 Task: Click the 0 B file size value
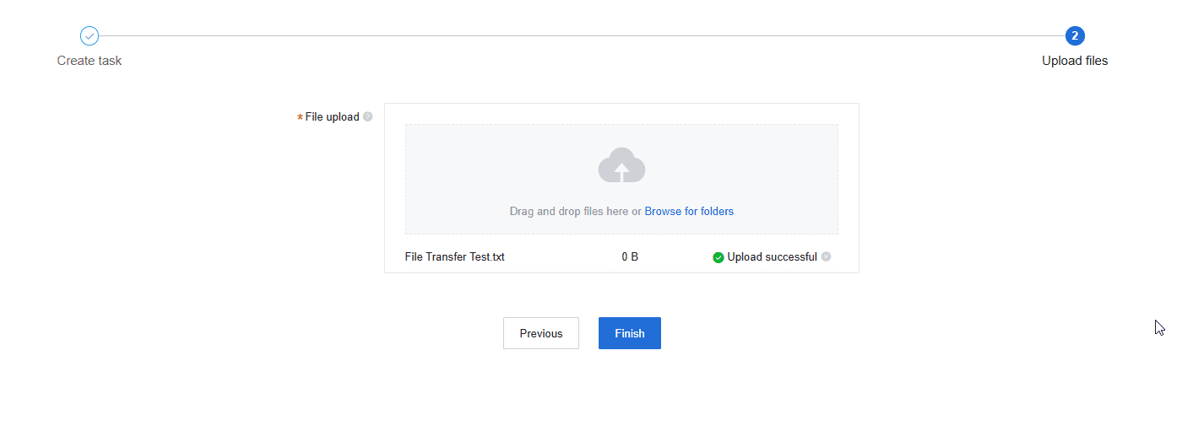tap(630, 257)
